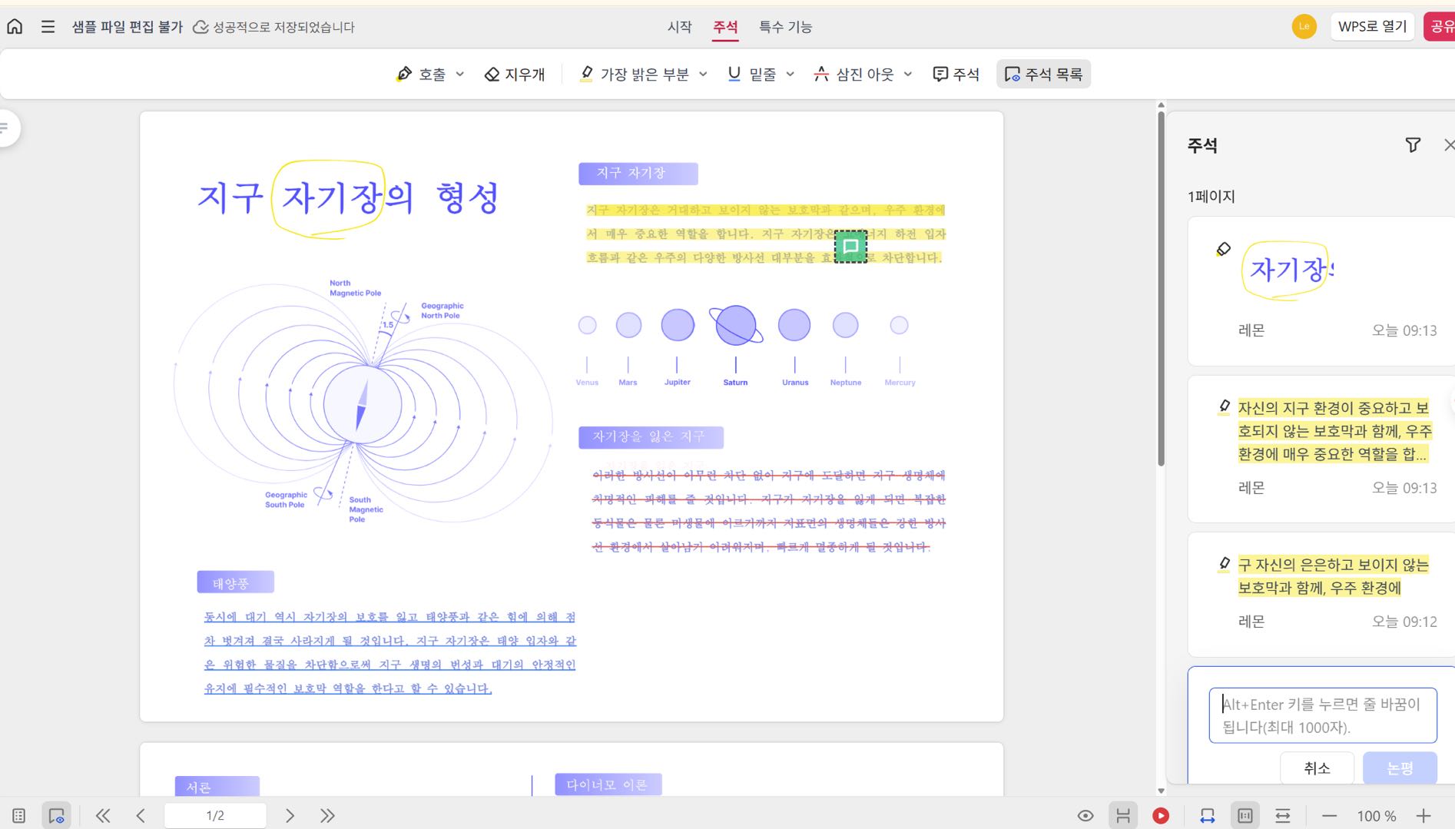The height and width of the screenshot is (829, 1455).
Task: Toggle the actual size 1:1 icon
Action: coord(1245,815)
